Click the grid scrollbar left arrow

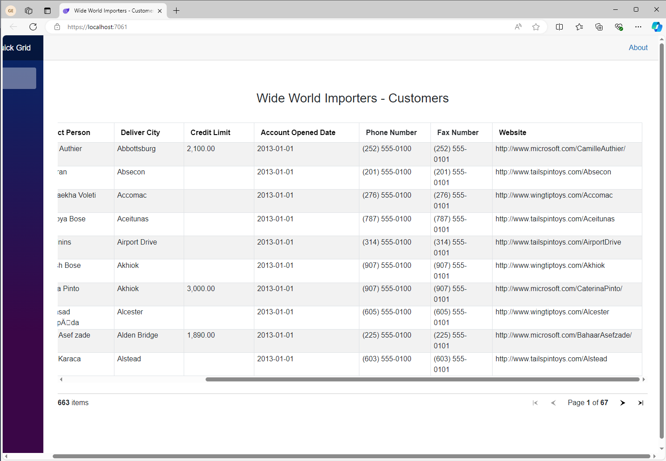click(x=61, y=379)
